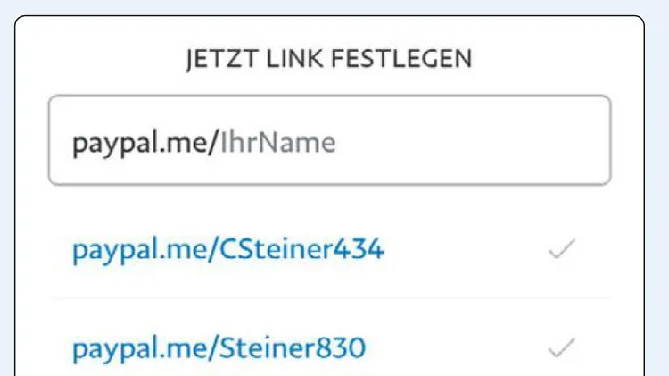Click the blue paypal.me/ part of the second suggestion

(x=145, y=349)
